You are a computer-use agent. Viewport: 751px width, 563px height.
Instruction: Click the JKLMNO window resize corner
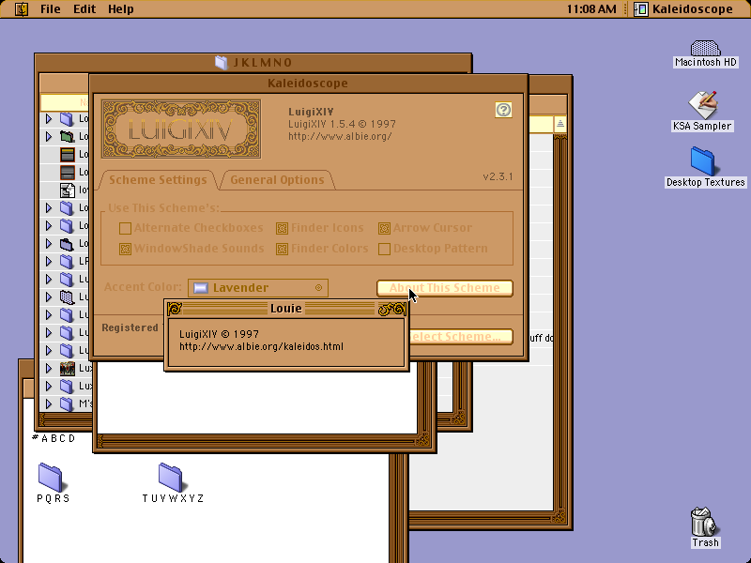(457, 418)
